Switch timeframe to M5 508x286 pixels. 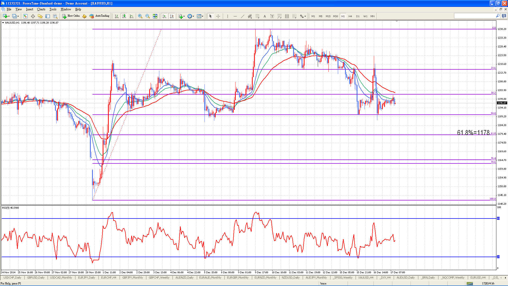(321, 16)
